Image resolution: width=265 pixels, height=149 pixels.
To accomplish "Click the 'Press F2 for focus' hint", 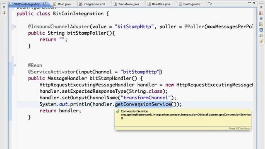I will [x=240, y=129].
